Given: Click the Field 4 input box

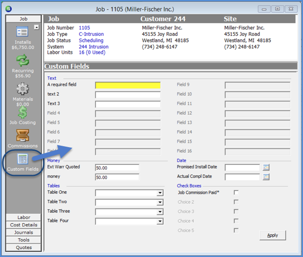Looking at the screenshot, I should coord(128,114).
